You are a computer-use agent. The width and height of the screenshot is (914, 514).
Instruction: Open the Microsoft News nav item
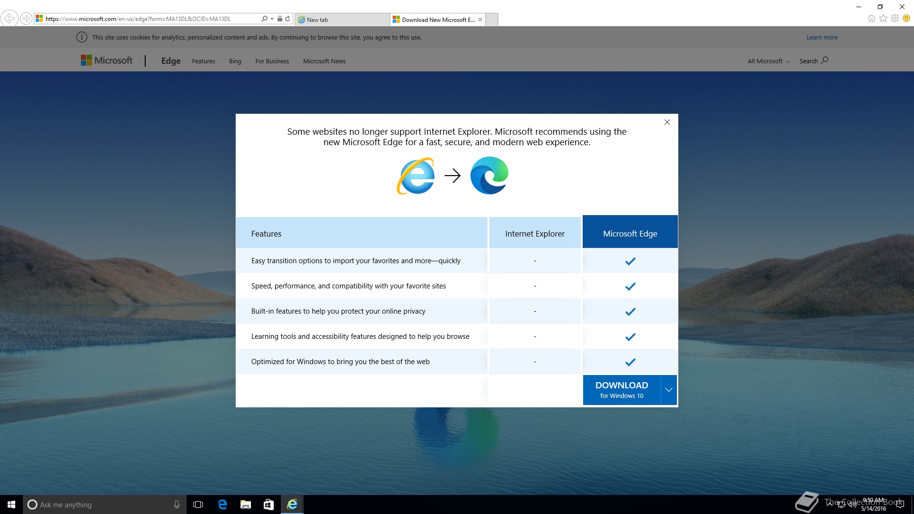(x=324, y=61)
